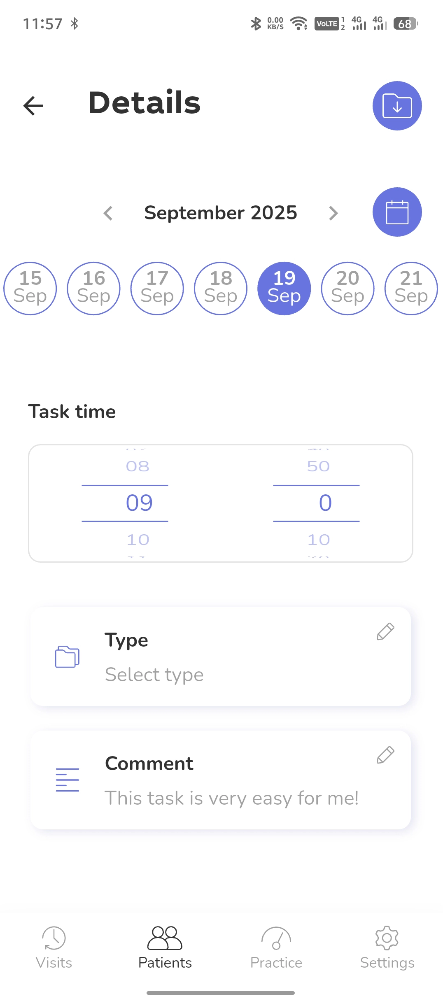443x1001 pixels.
Task: Click the back arrow on Details screen
Action: 33,105
